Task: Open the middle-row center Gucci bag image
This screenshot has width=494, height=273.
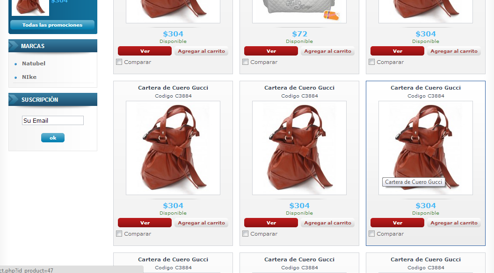Action: click(299, 148)
